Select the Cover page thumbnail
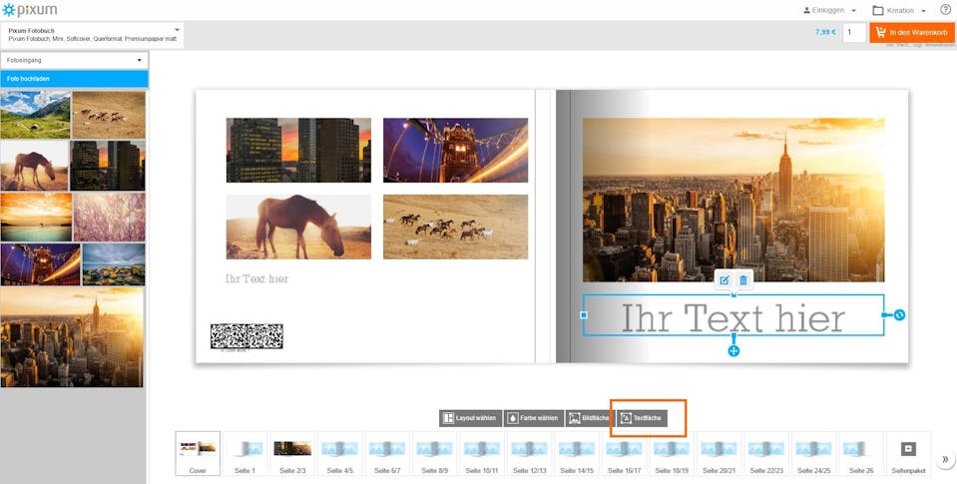957x484 pixels. click(x=198, y=452)
